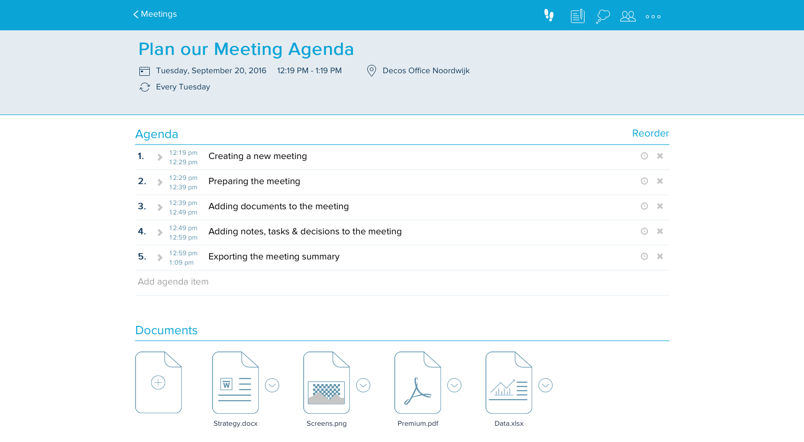The width and height of the screenshot is (804, 442).
Task: Click clock icon for Exporting the meeting summary
Action: tap(644, 256)
